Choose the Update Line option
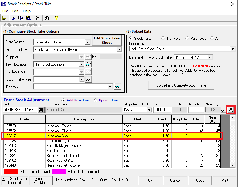The image size is (238, 187). click(96, 100)
